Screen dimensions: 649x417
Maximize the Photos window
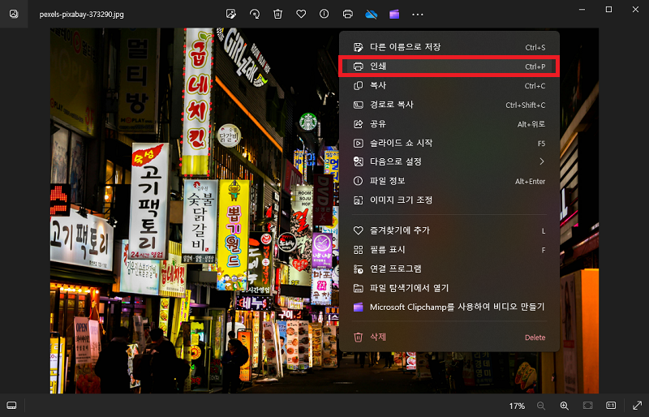pos(608,9)
